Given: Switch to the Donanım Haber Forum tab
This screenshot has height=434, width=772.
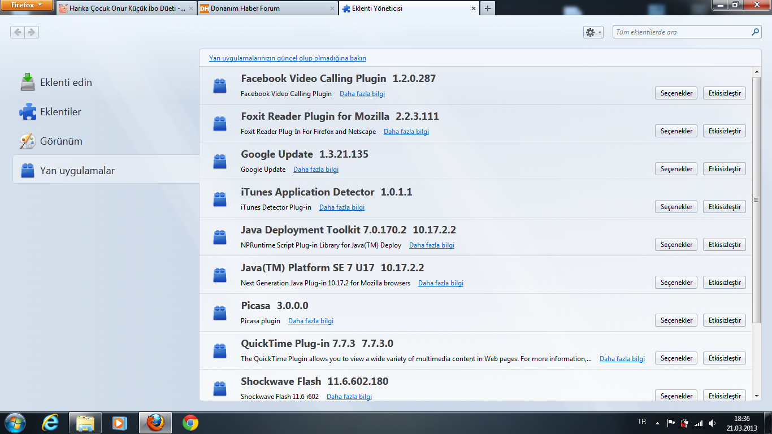Looking at the screenshot, I should click(x=268, y=8).
